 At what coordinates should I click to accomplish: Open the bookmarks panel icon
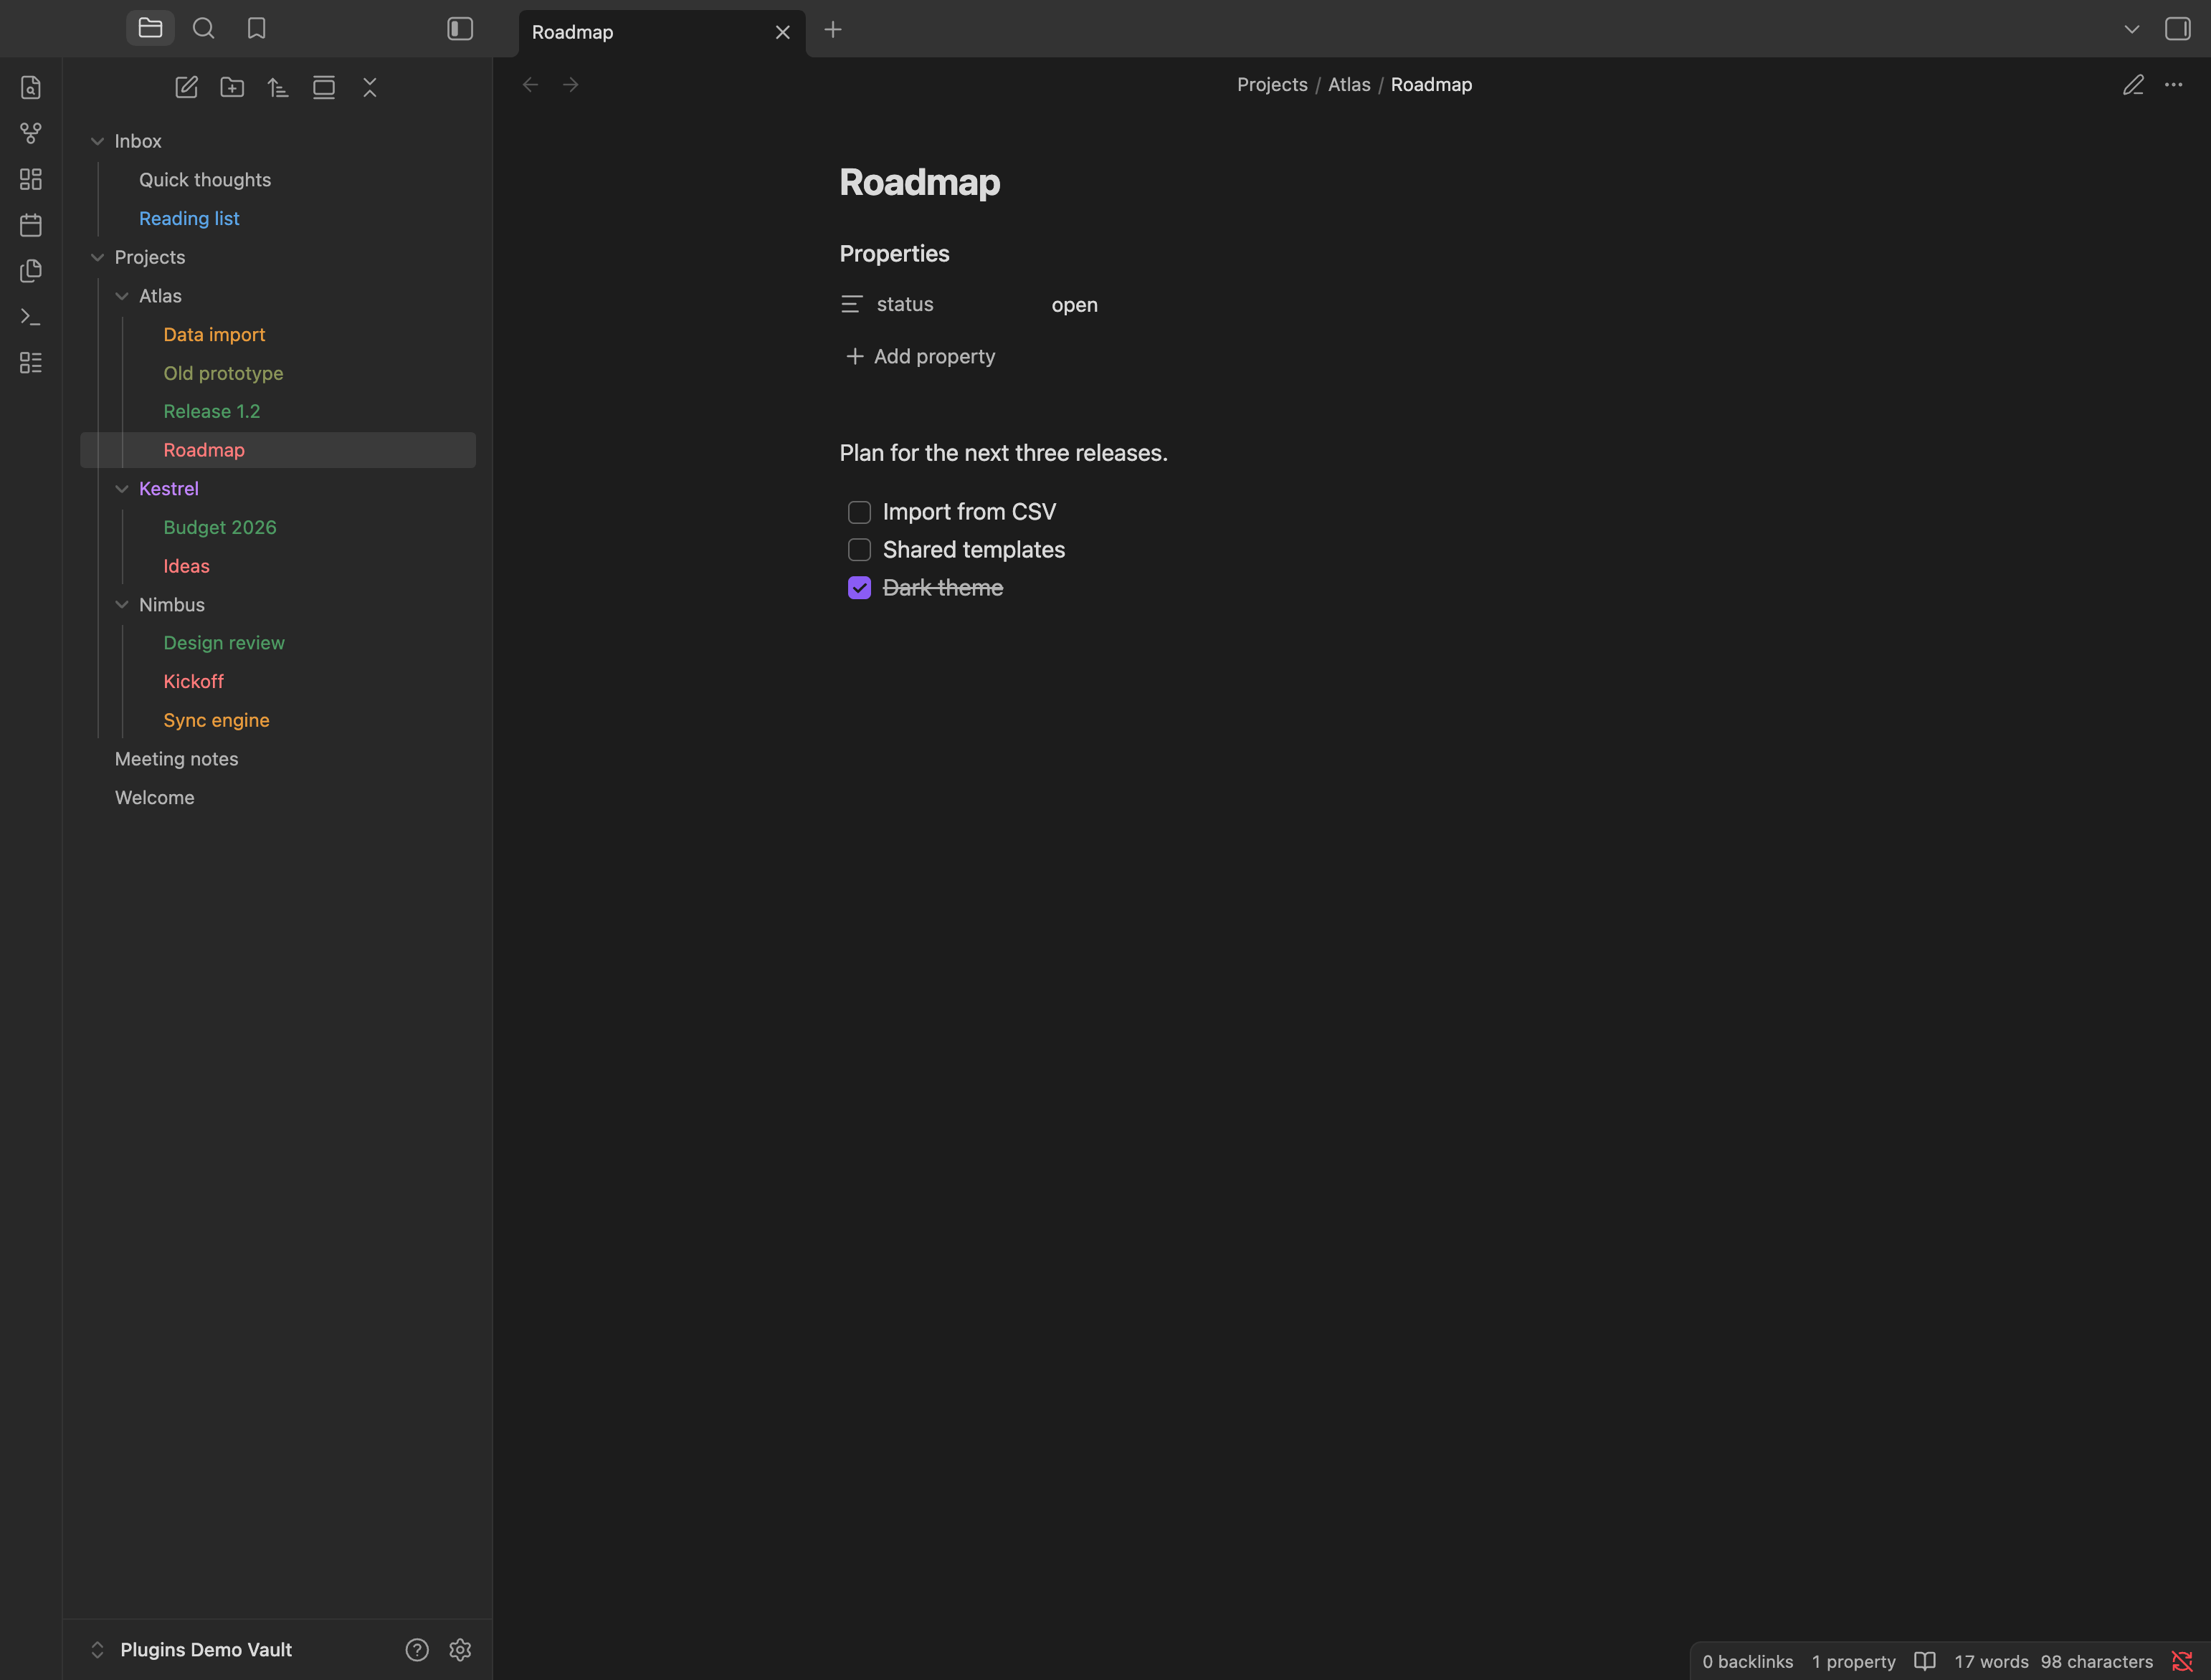tap(256, 28)
